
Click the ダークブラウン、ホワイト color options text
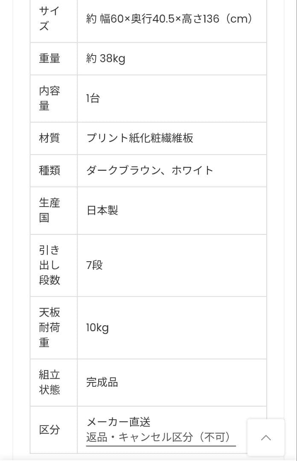(x=150, y=170)
